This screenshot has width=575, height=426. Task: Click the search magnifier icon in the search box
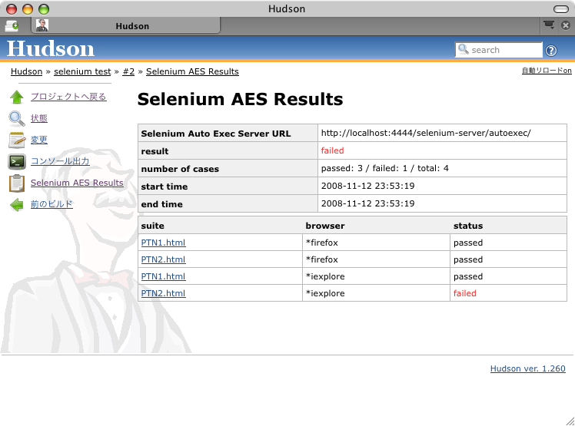(x=464, y=49)
